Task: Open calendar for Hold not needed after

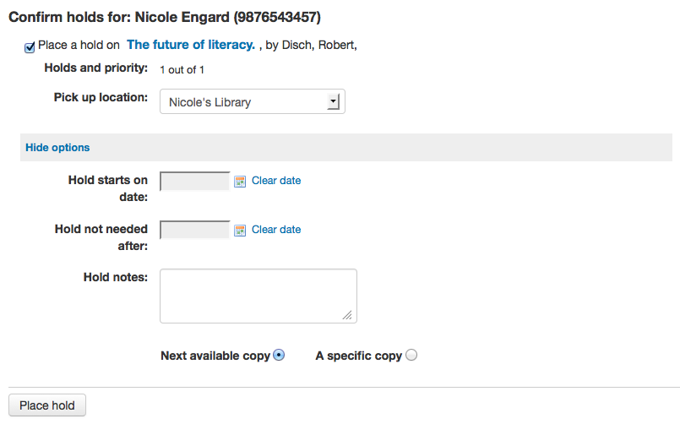Action: point(240,231)
